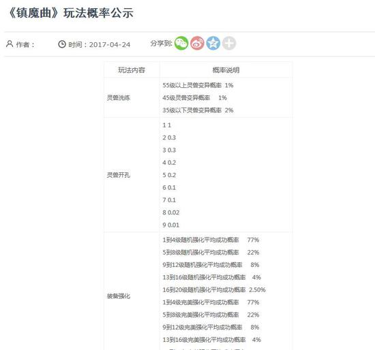Click the 概率说明 column header
The image size is (375, 350).
click(x=226, y=70)
